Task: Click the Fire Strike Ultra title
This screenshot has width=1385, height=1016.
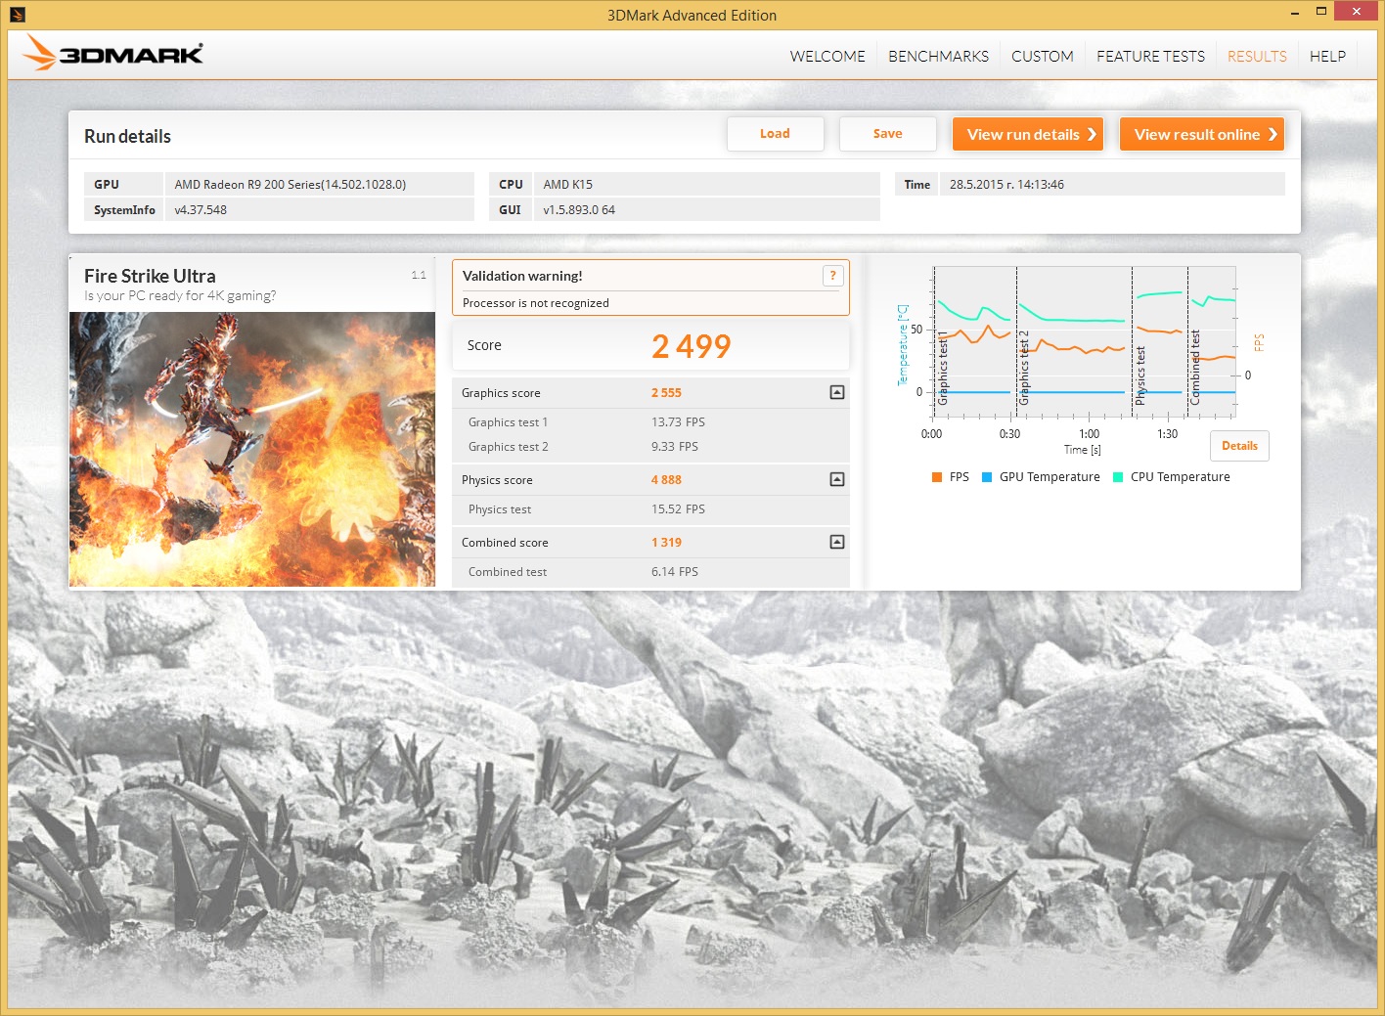Action: [150, 276]
